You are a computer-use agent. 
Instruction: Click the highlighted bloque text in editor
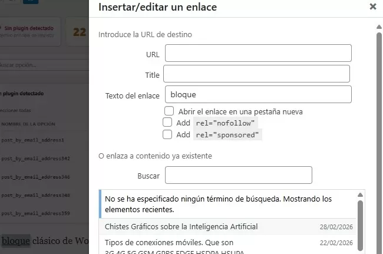[x=15, y=241]
